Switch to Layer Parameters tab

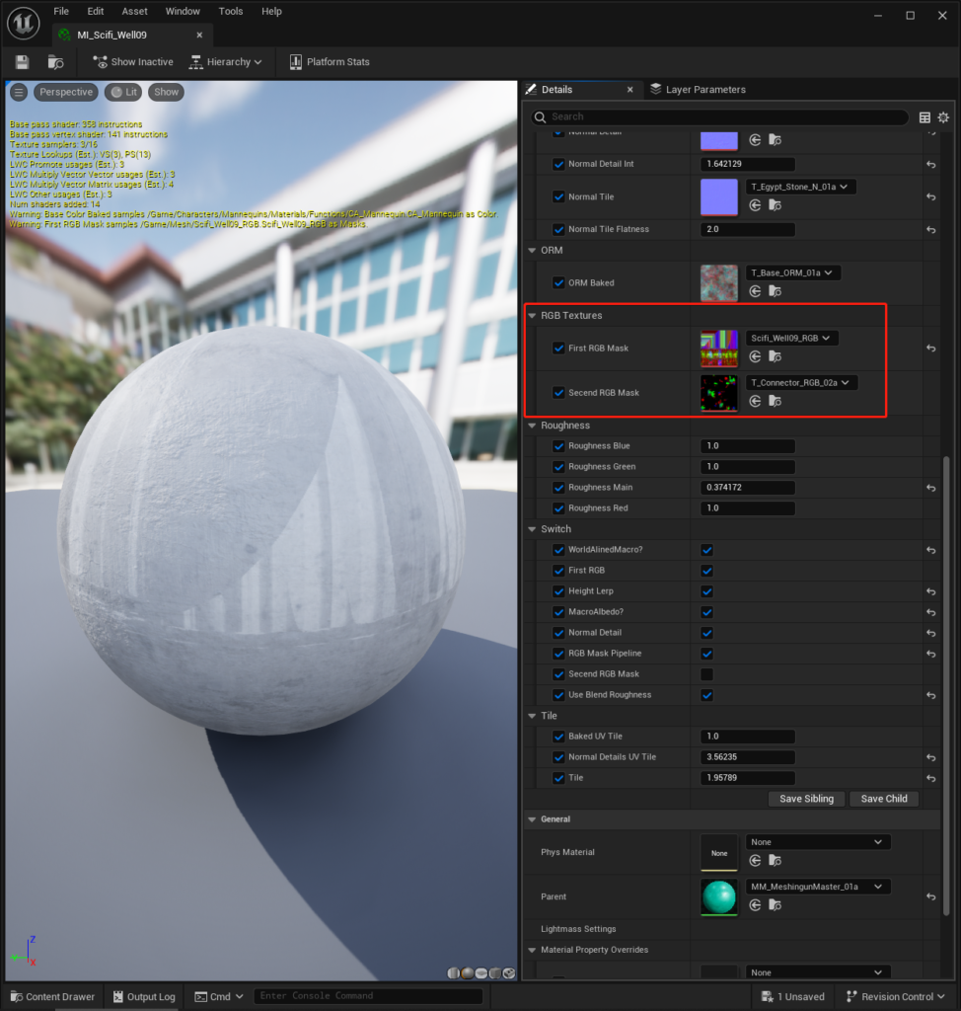tap(698, 90)
